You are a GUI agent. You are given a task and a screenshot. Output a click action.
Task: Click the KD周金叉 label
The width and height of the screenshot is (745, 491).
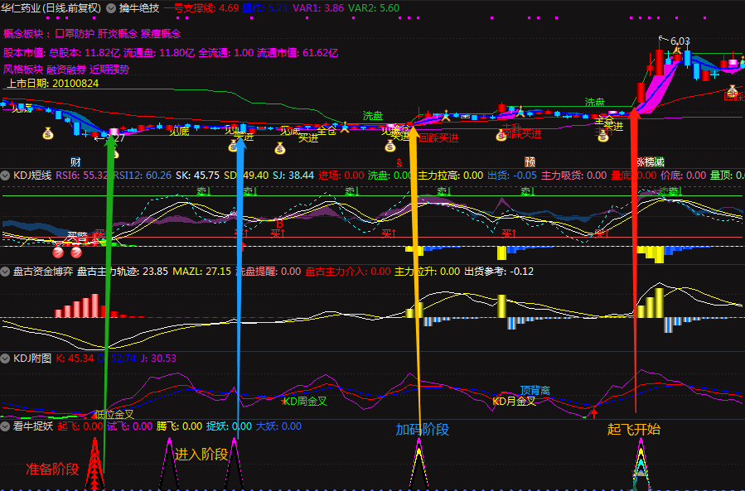click(306, 402)
